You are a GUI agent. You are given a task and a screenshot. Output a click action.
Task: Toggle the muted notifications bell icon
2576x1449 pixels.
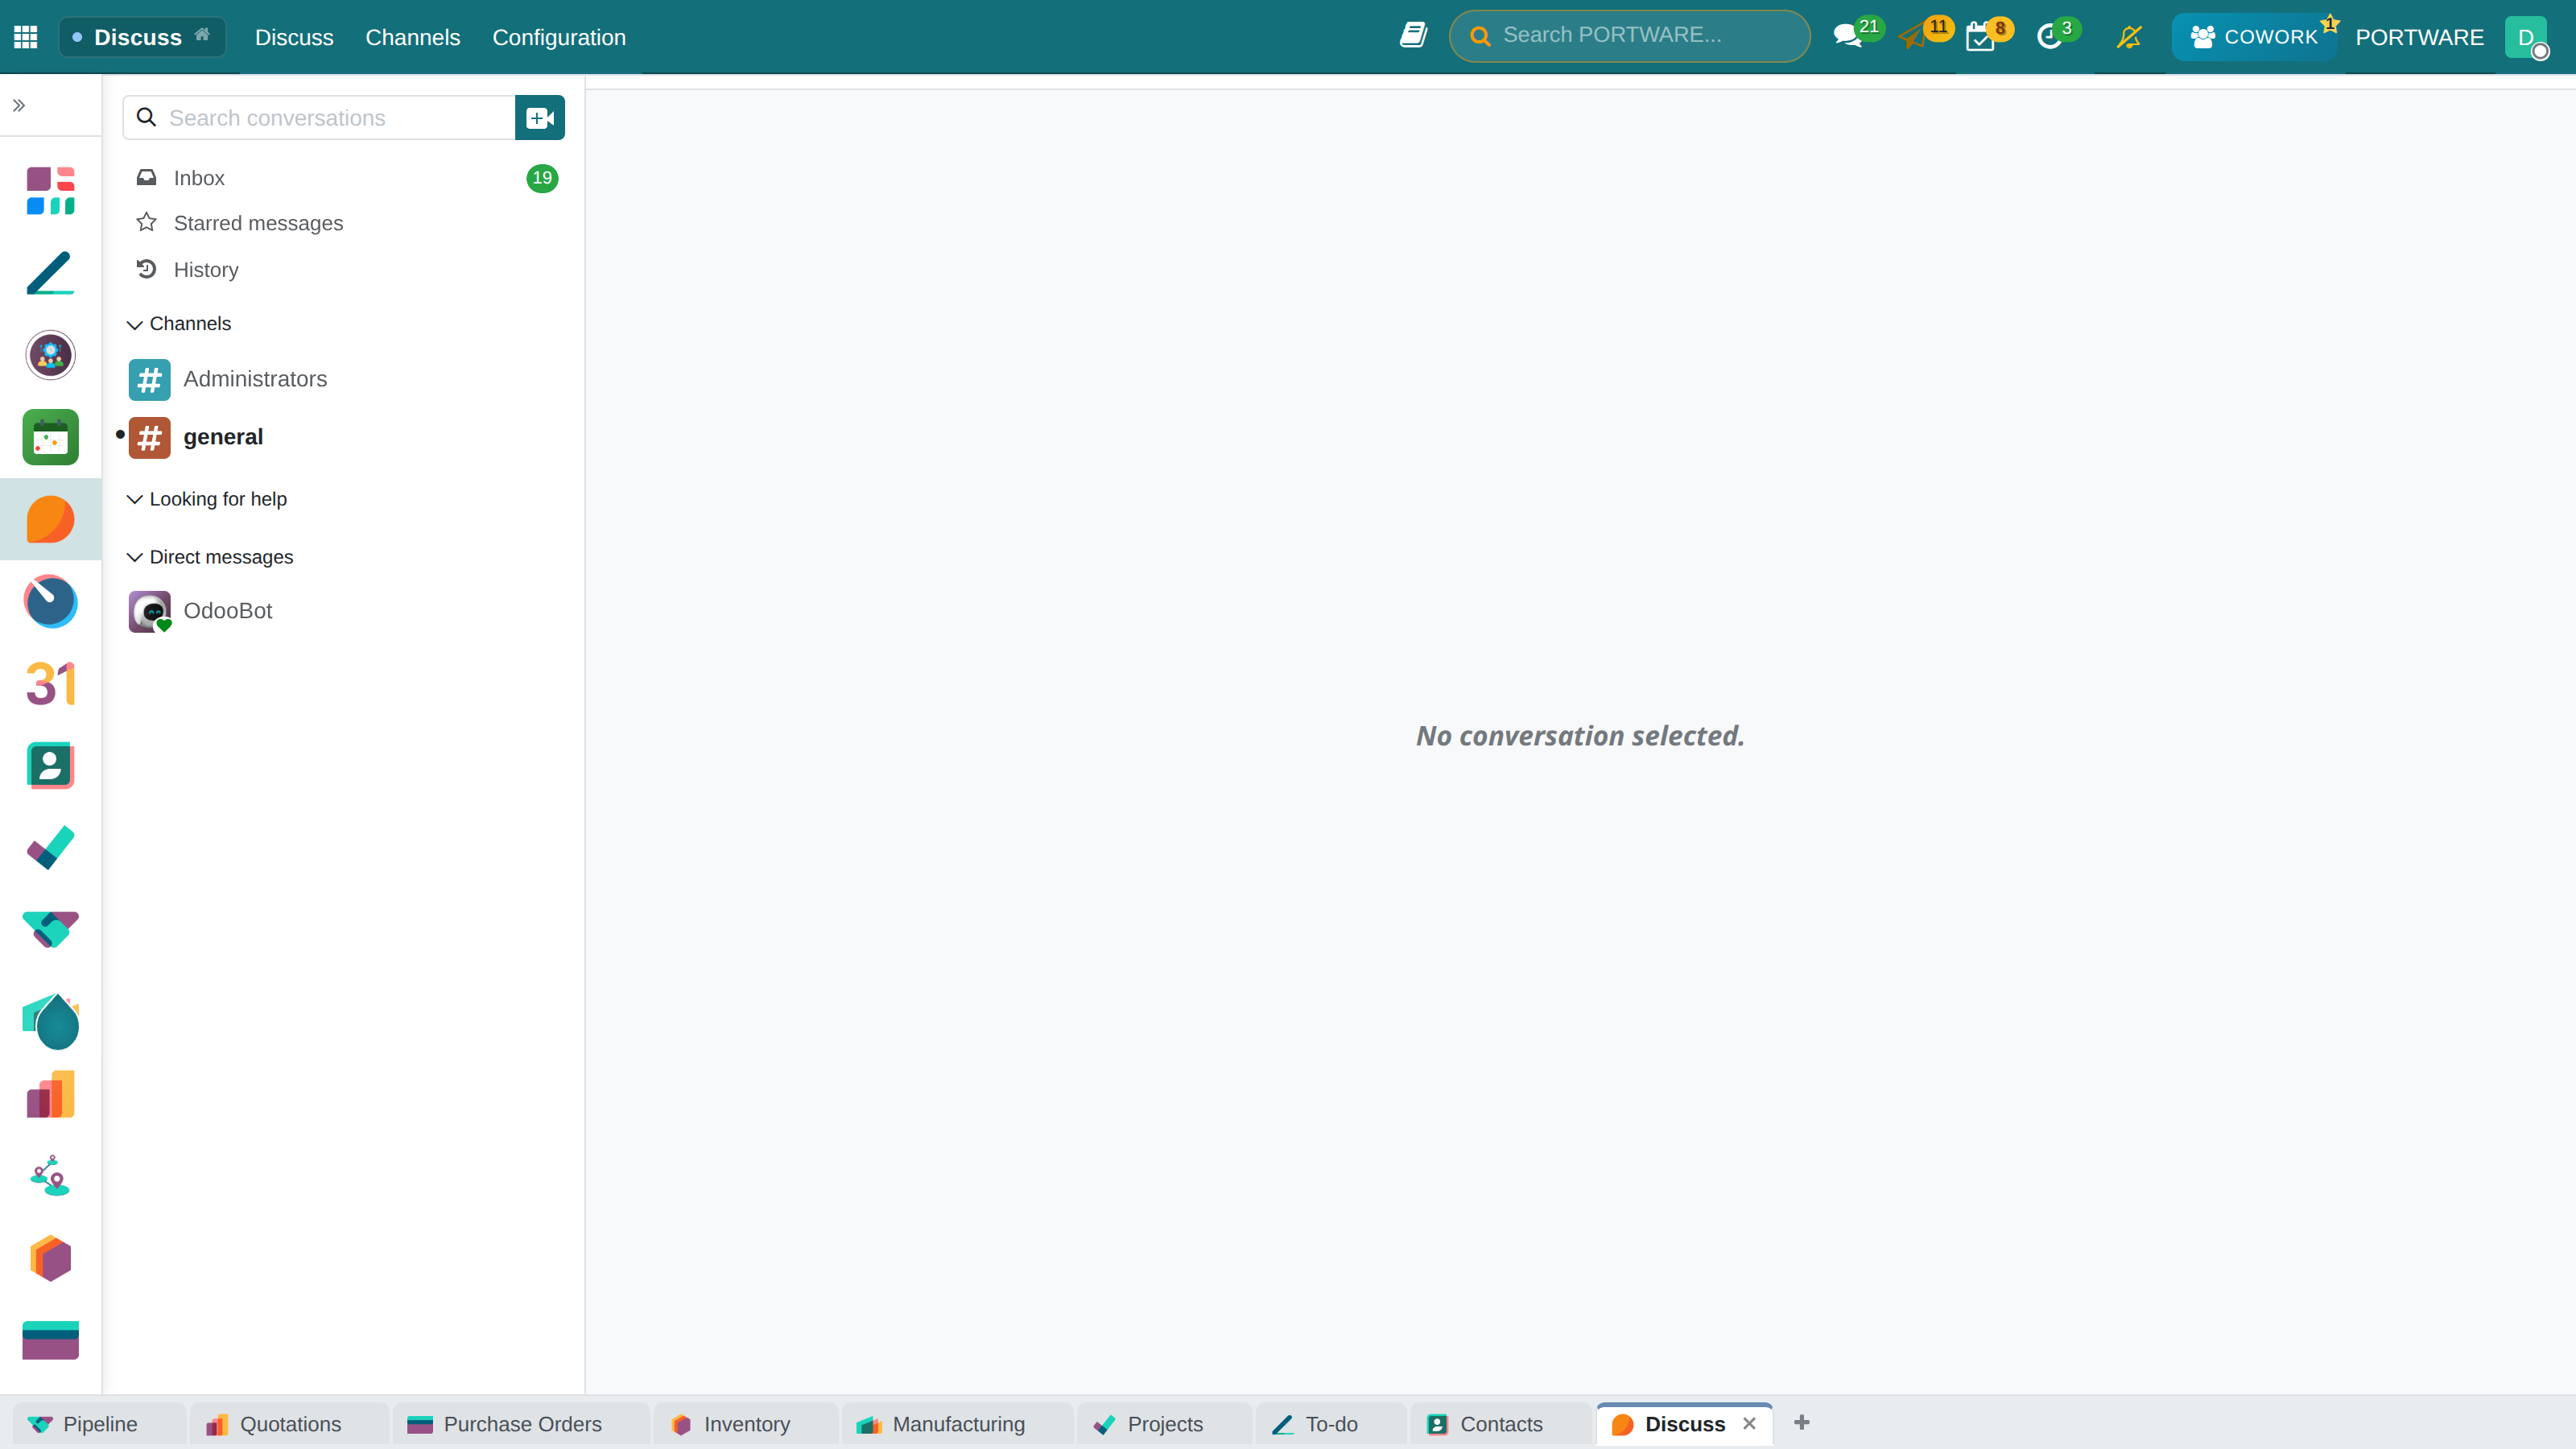[x=2129, y=37]
